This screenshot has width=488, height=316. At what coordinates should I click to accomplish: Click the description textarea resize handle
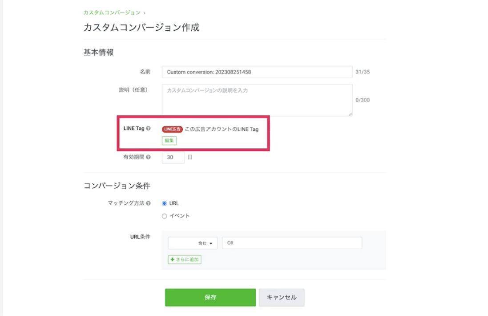[350, 114]
